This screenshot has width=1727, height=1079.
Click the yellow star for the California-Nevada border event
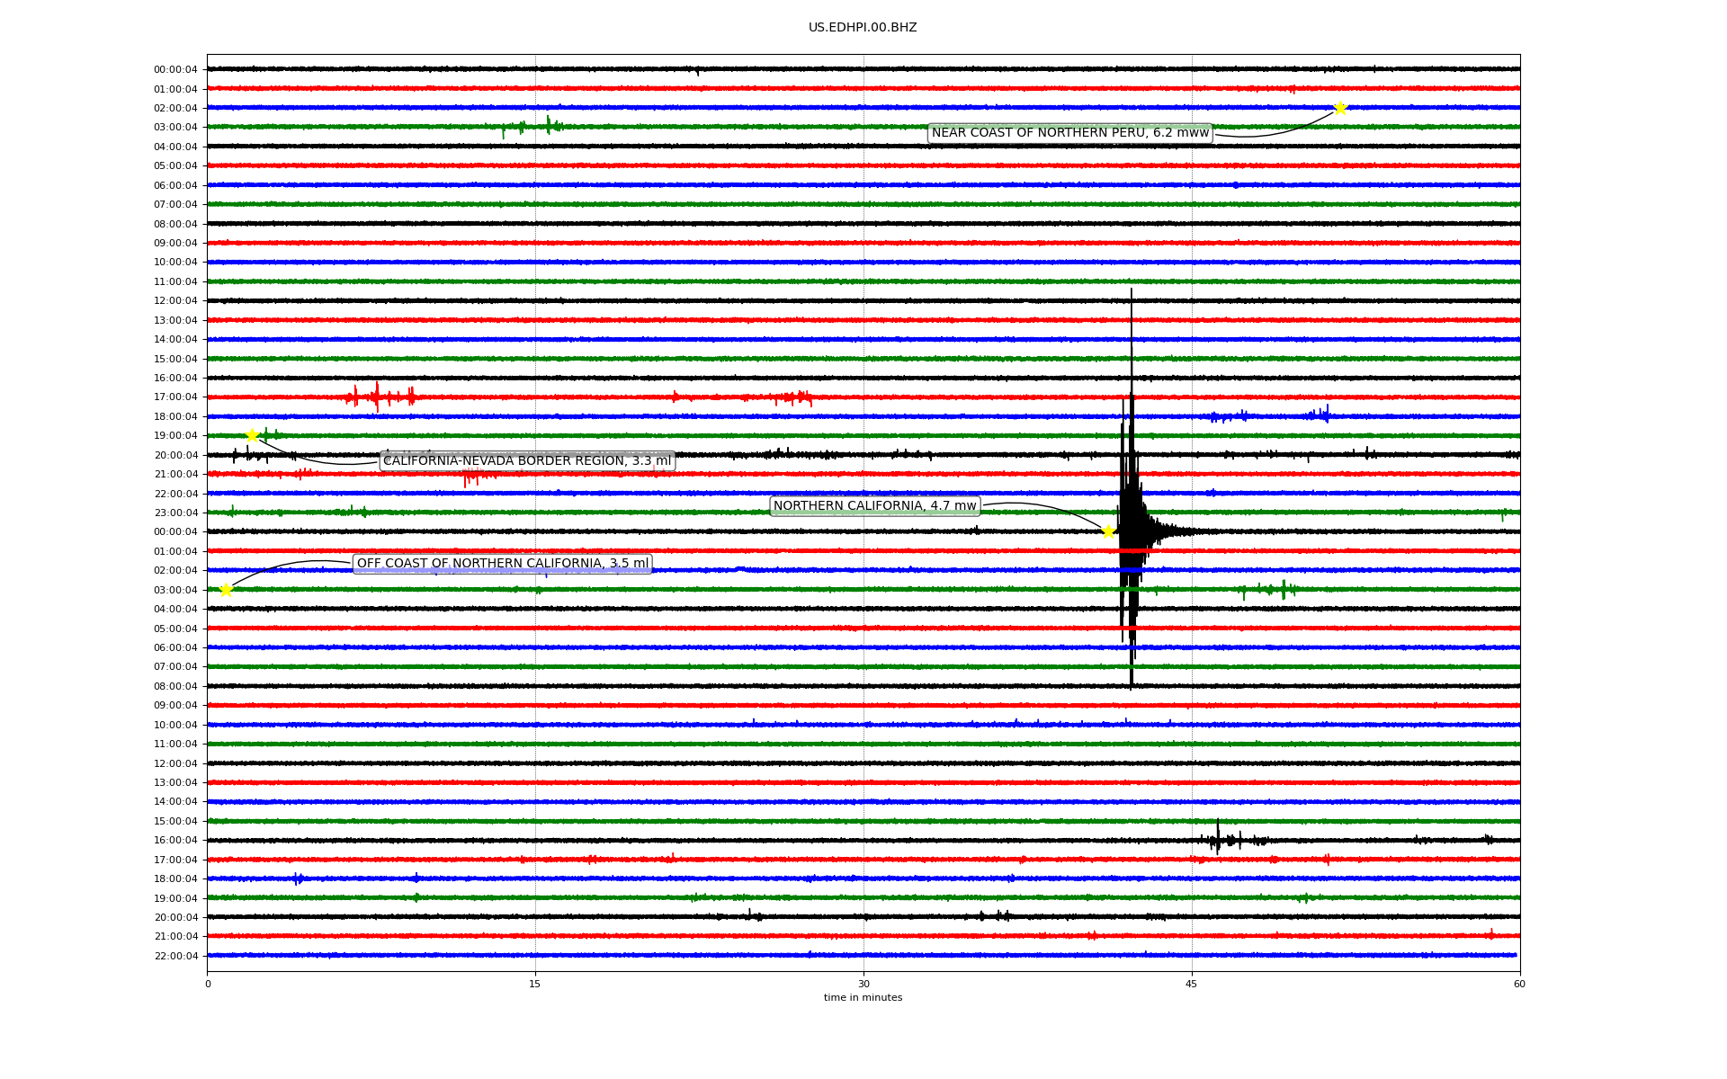(x=252, y=435)
